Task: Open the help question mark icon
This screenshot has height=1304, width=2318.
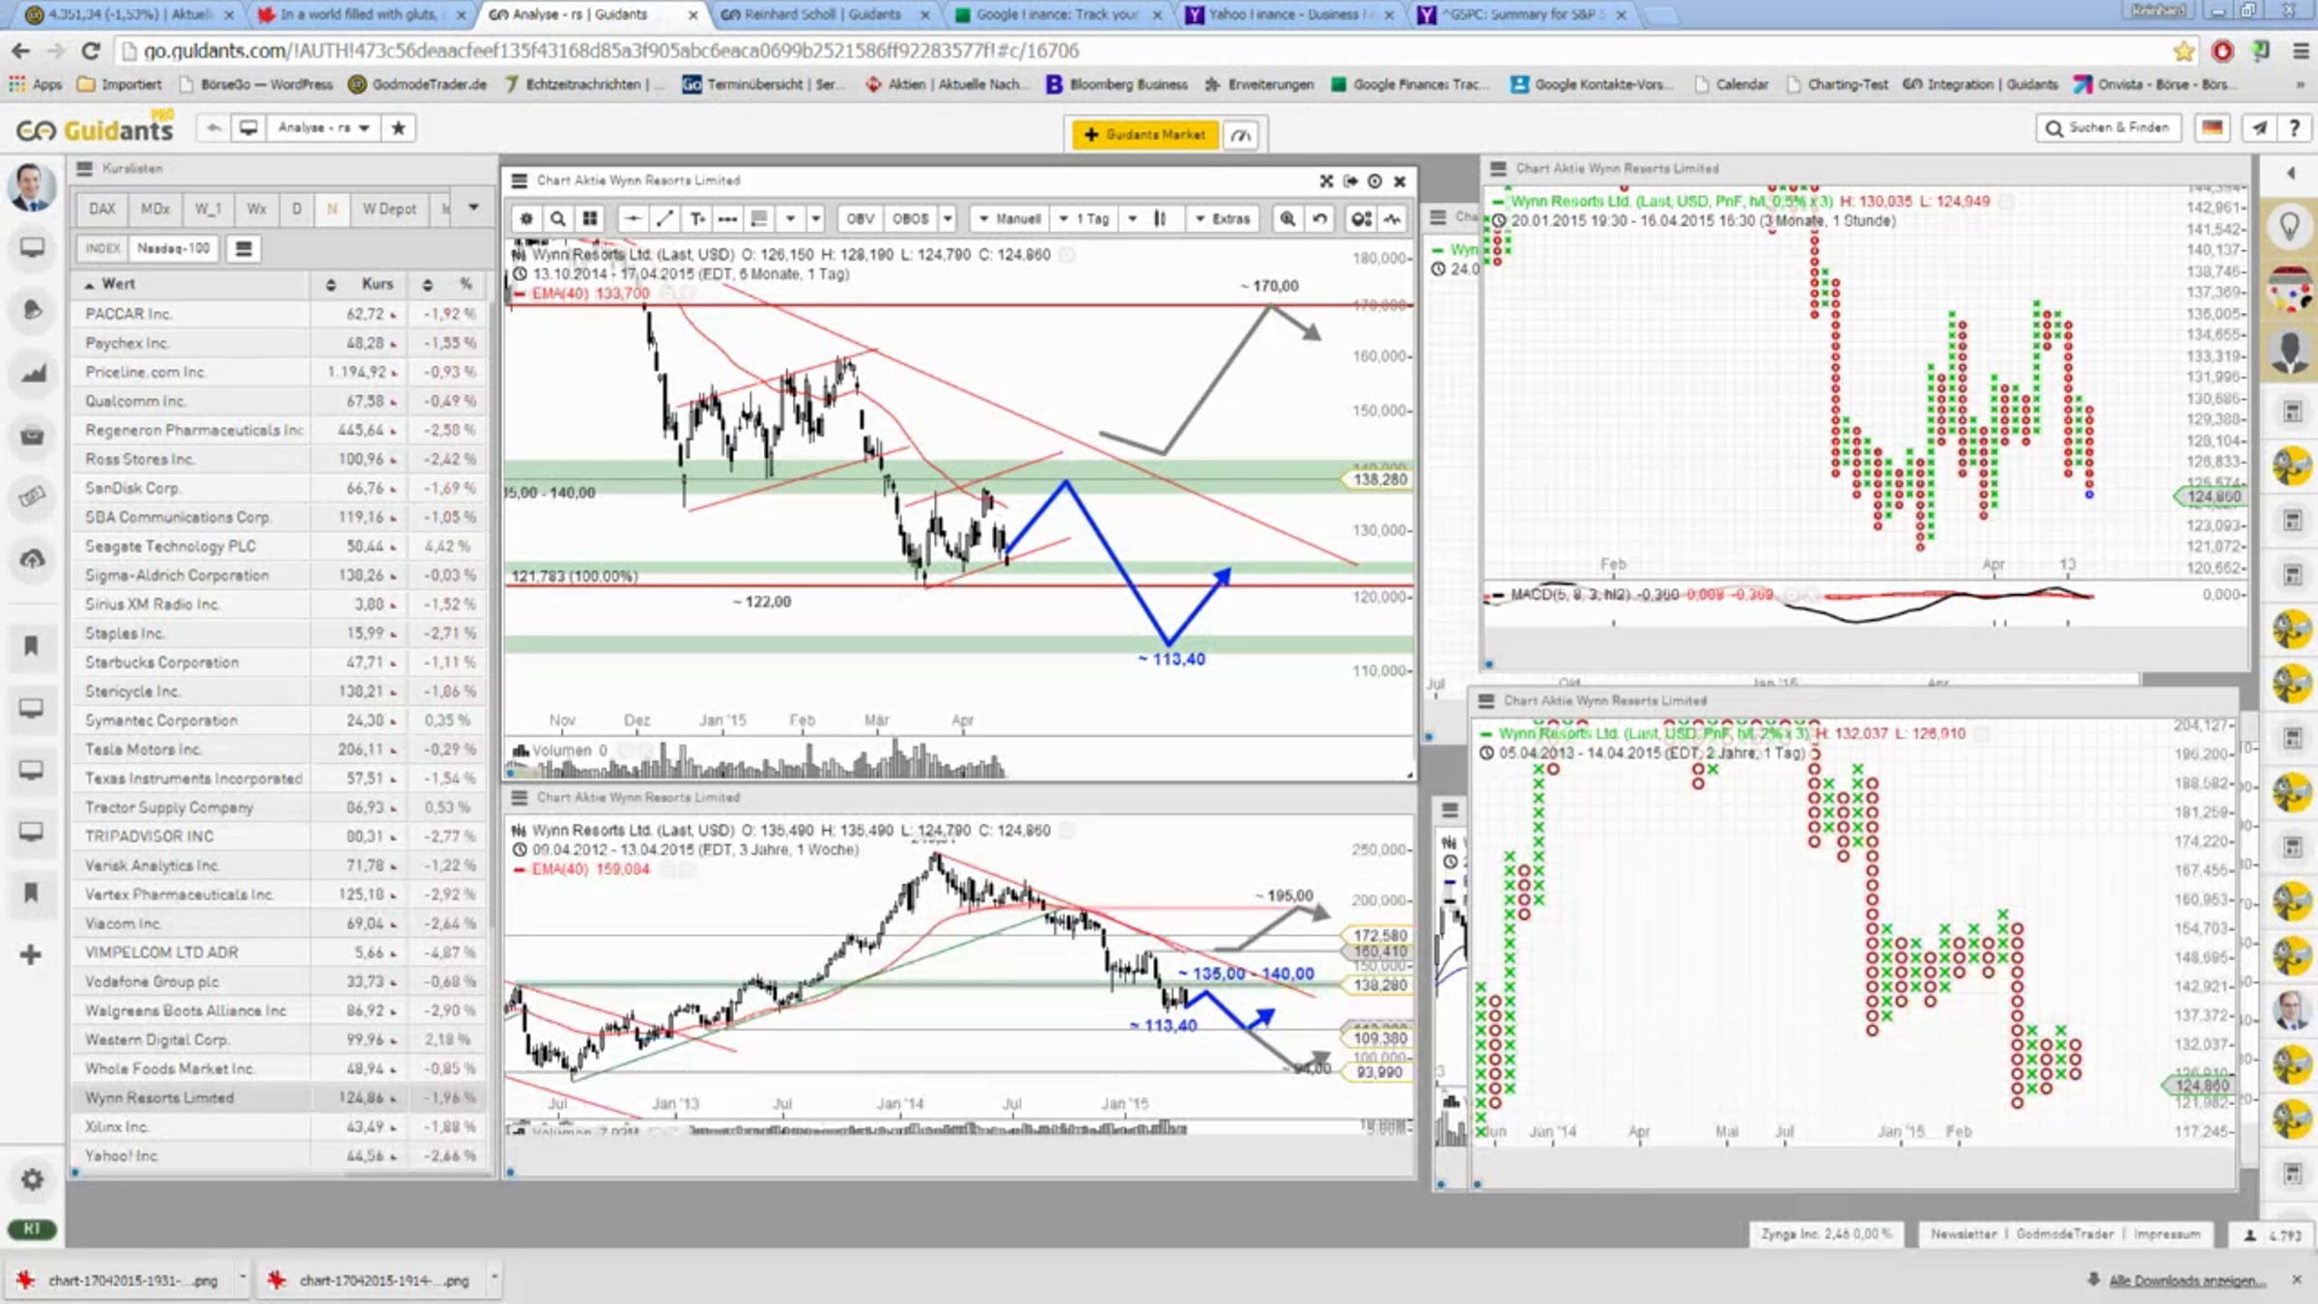Action: [x=2294, y=128]
